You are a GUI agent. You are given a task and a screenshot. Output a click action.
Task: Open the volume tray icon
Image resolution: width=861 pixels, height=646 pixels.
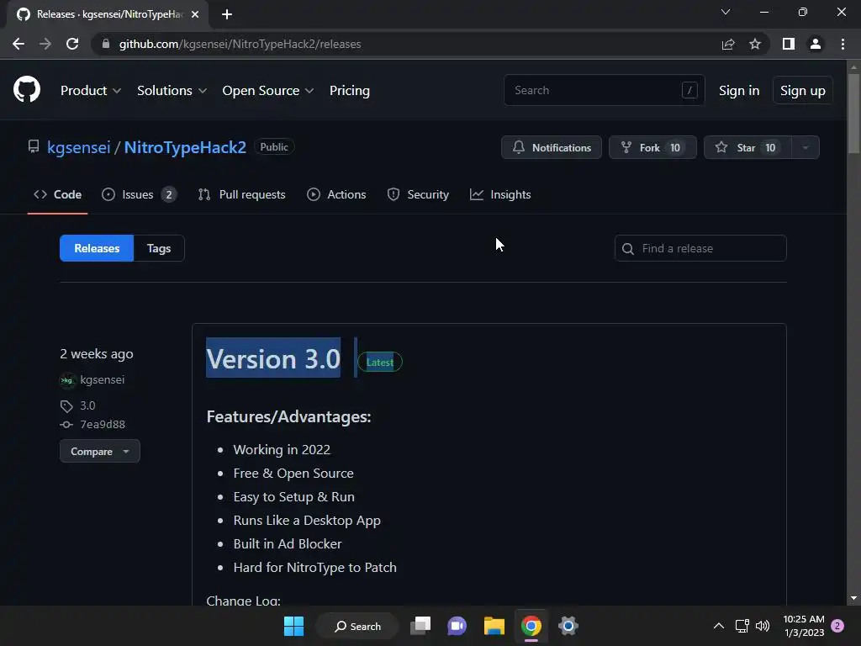coord(763,626)
